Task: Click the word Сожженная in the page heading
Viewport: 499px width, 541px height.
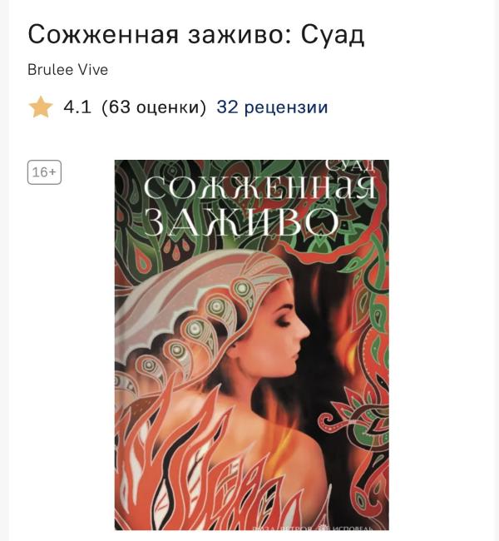Action: click(x=103, y=34)
